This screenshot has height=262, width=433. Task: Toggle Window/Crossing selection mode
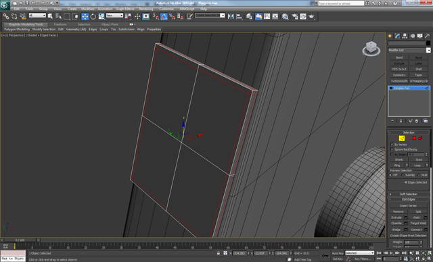[x=75, y=16]
